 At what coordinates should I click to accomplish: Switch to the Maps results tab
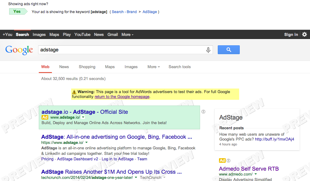tap(110, 67)
